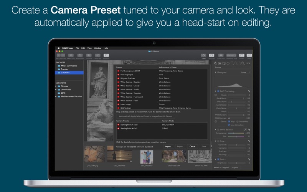Remove the Invert Image preset
This screenshot has height=192, width=307.
pyautogui.click(x=119, y=104)
